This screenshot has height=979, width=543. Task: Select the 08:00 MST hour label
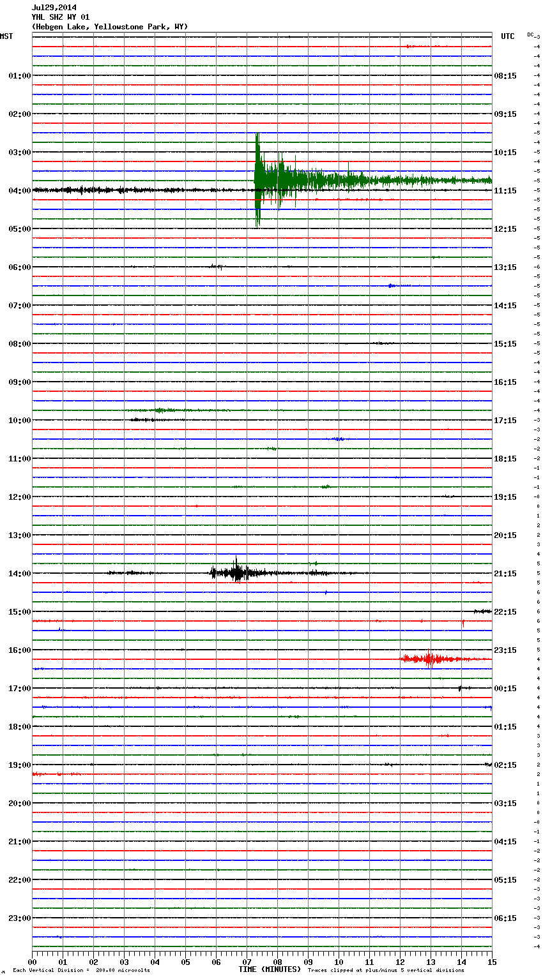pyautogui.click(x=20, y=343)
